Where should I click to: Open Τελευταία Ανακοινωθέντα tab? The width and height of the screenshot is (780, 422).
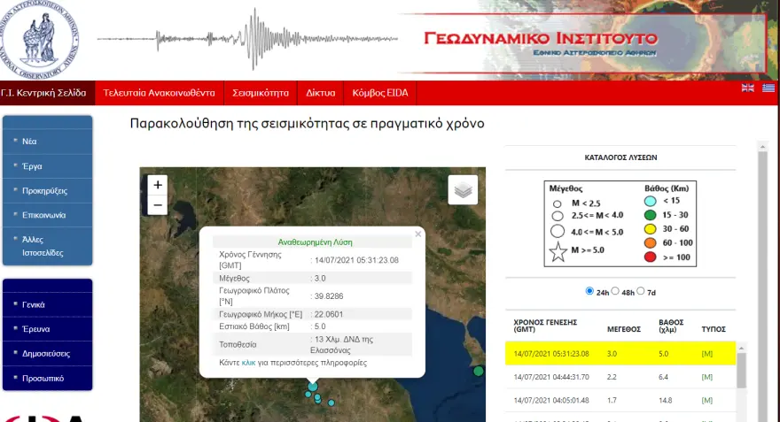pyautogui.click(x=159, y=92)
